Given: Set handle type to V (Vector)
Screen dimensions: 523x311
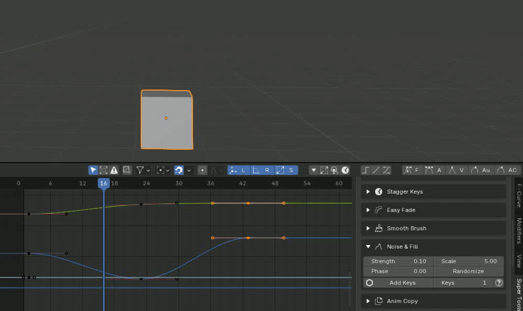Looking at the screenshot, I should [x=456, y=170].
